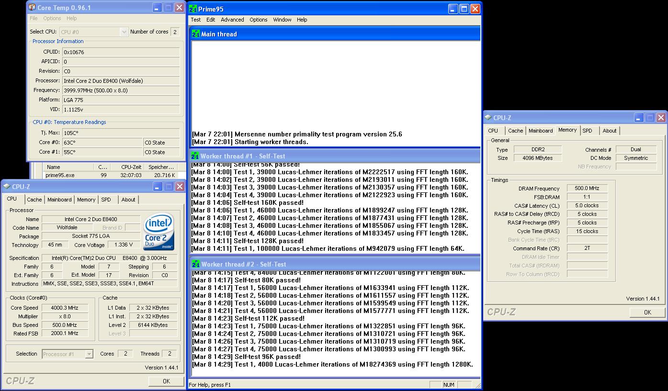Switch to Cache tab in right CPU-Z
The width and height of the screenshot is (668, 391).
point(515,131)
